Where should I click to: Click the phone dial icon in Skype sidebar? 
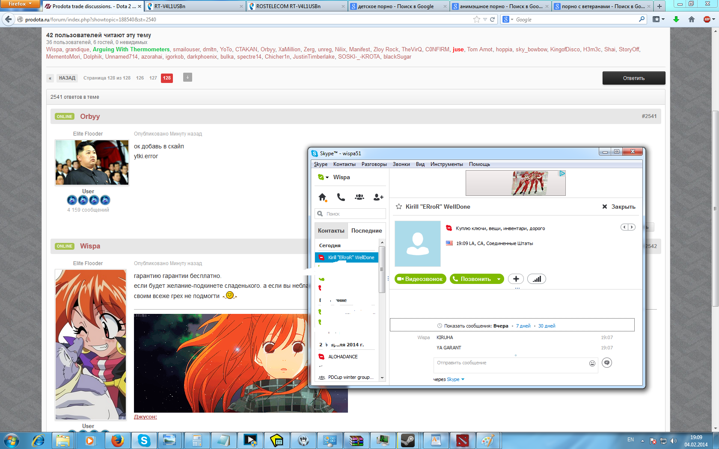pyautogui.click(x=341, y=197)
